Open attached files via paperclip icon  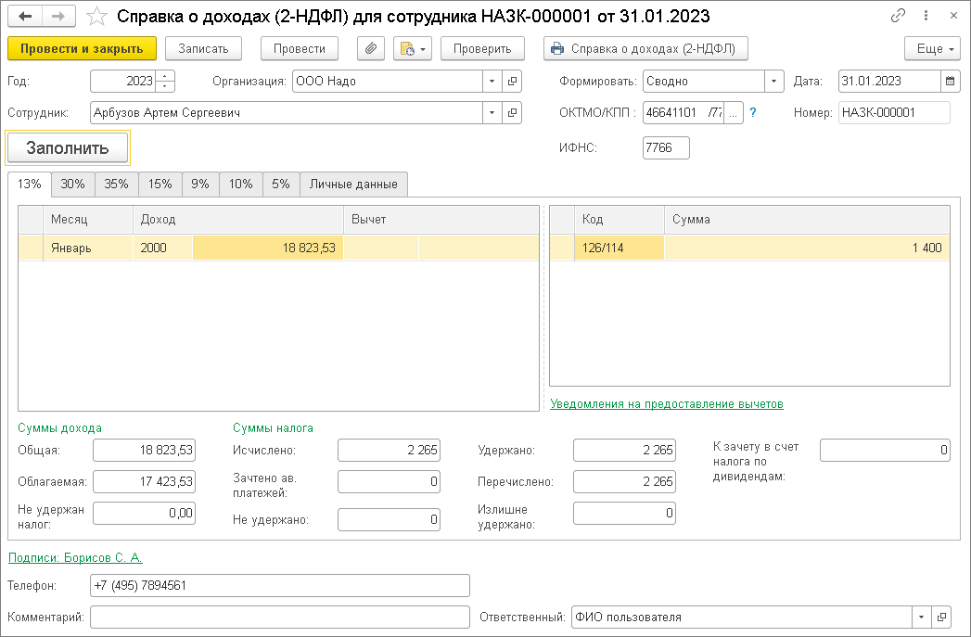[370, 48]
